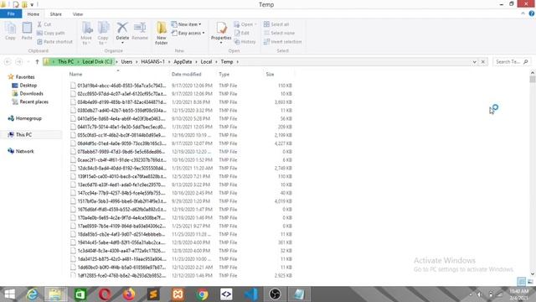Switch to the View ribbon tab

coord(78,14)
